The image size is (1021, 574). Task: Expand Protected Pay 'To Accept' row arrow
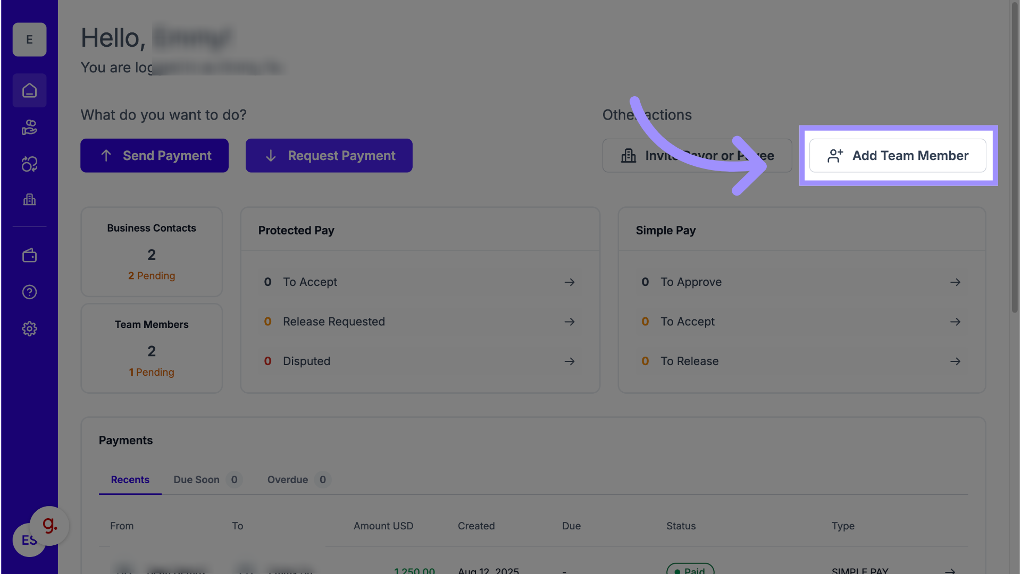[x=570, y=282]
